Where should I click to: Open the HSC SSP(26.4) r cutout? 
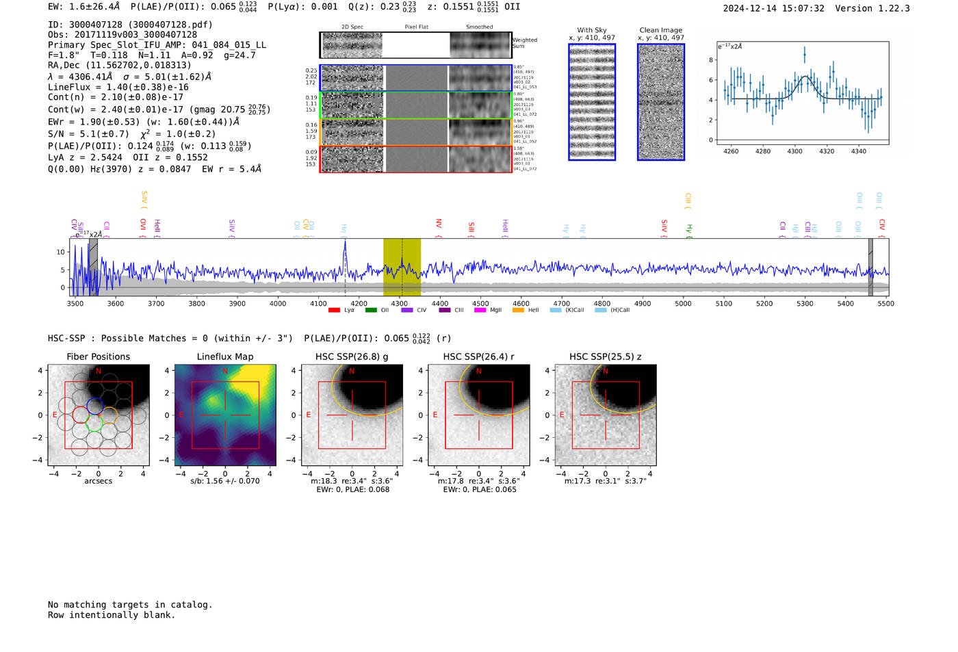point(479,415)
